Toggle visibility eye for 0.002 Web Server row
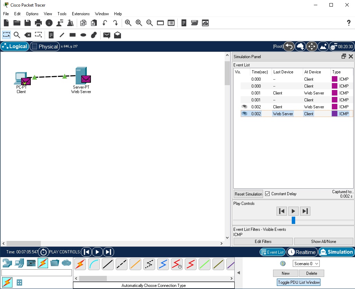The width and height of the screenshot is (355, 289). pos(244,114)
